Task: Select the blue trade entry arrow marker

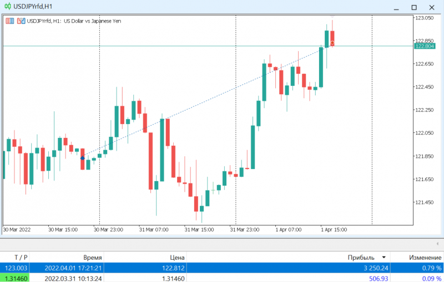Action: [82, 158]
